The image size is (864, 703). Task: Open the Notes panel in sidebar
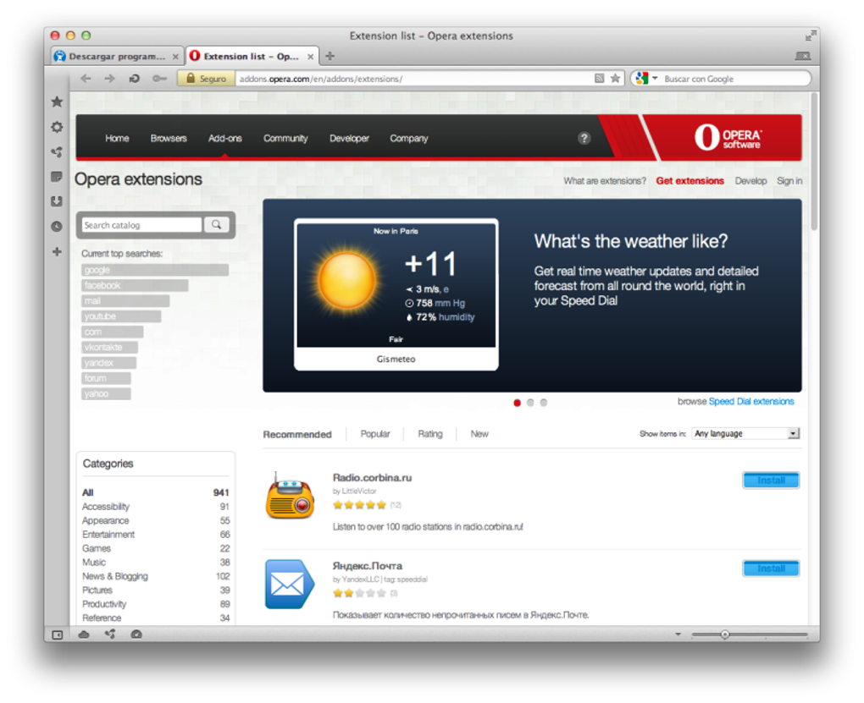point(57,177)
